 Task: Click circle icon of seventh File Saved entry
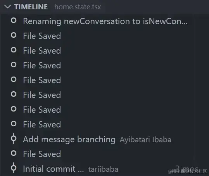tap(14, 124)
